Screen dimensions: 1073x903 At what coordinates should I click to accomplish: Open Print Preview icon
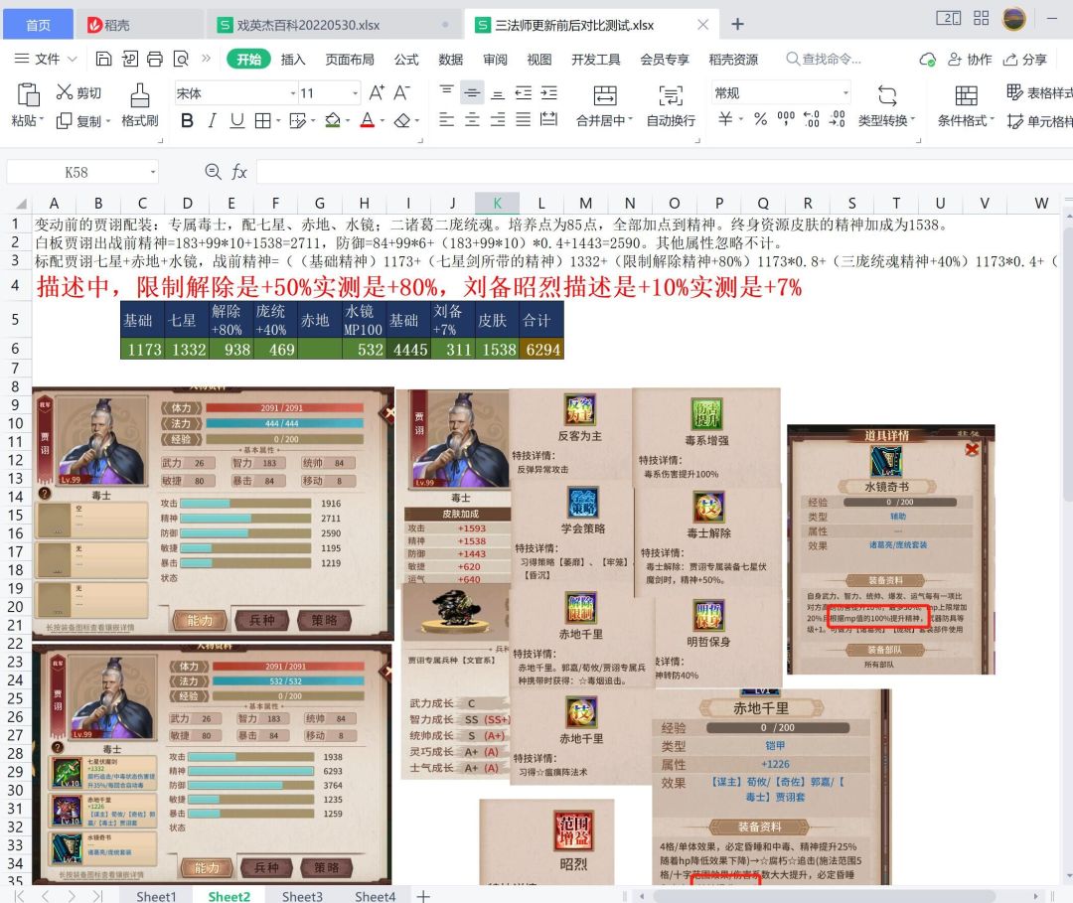(181, 59)
